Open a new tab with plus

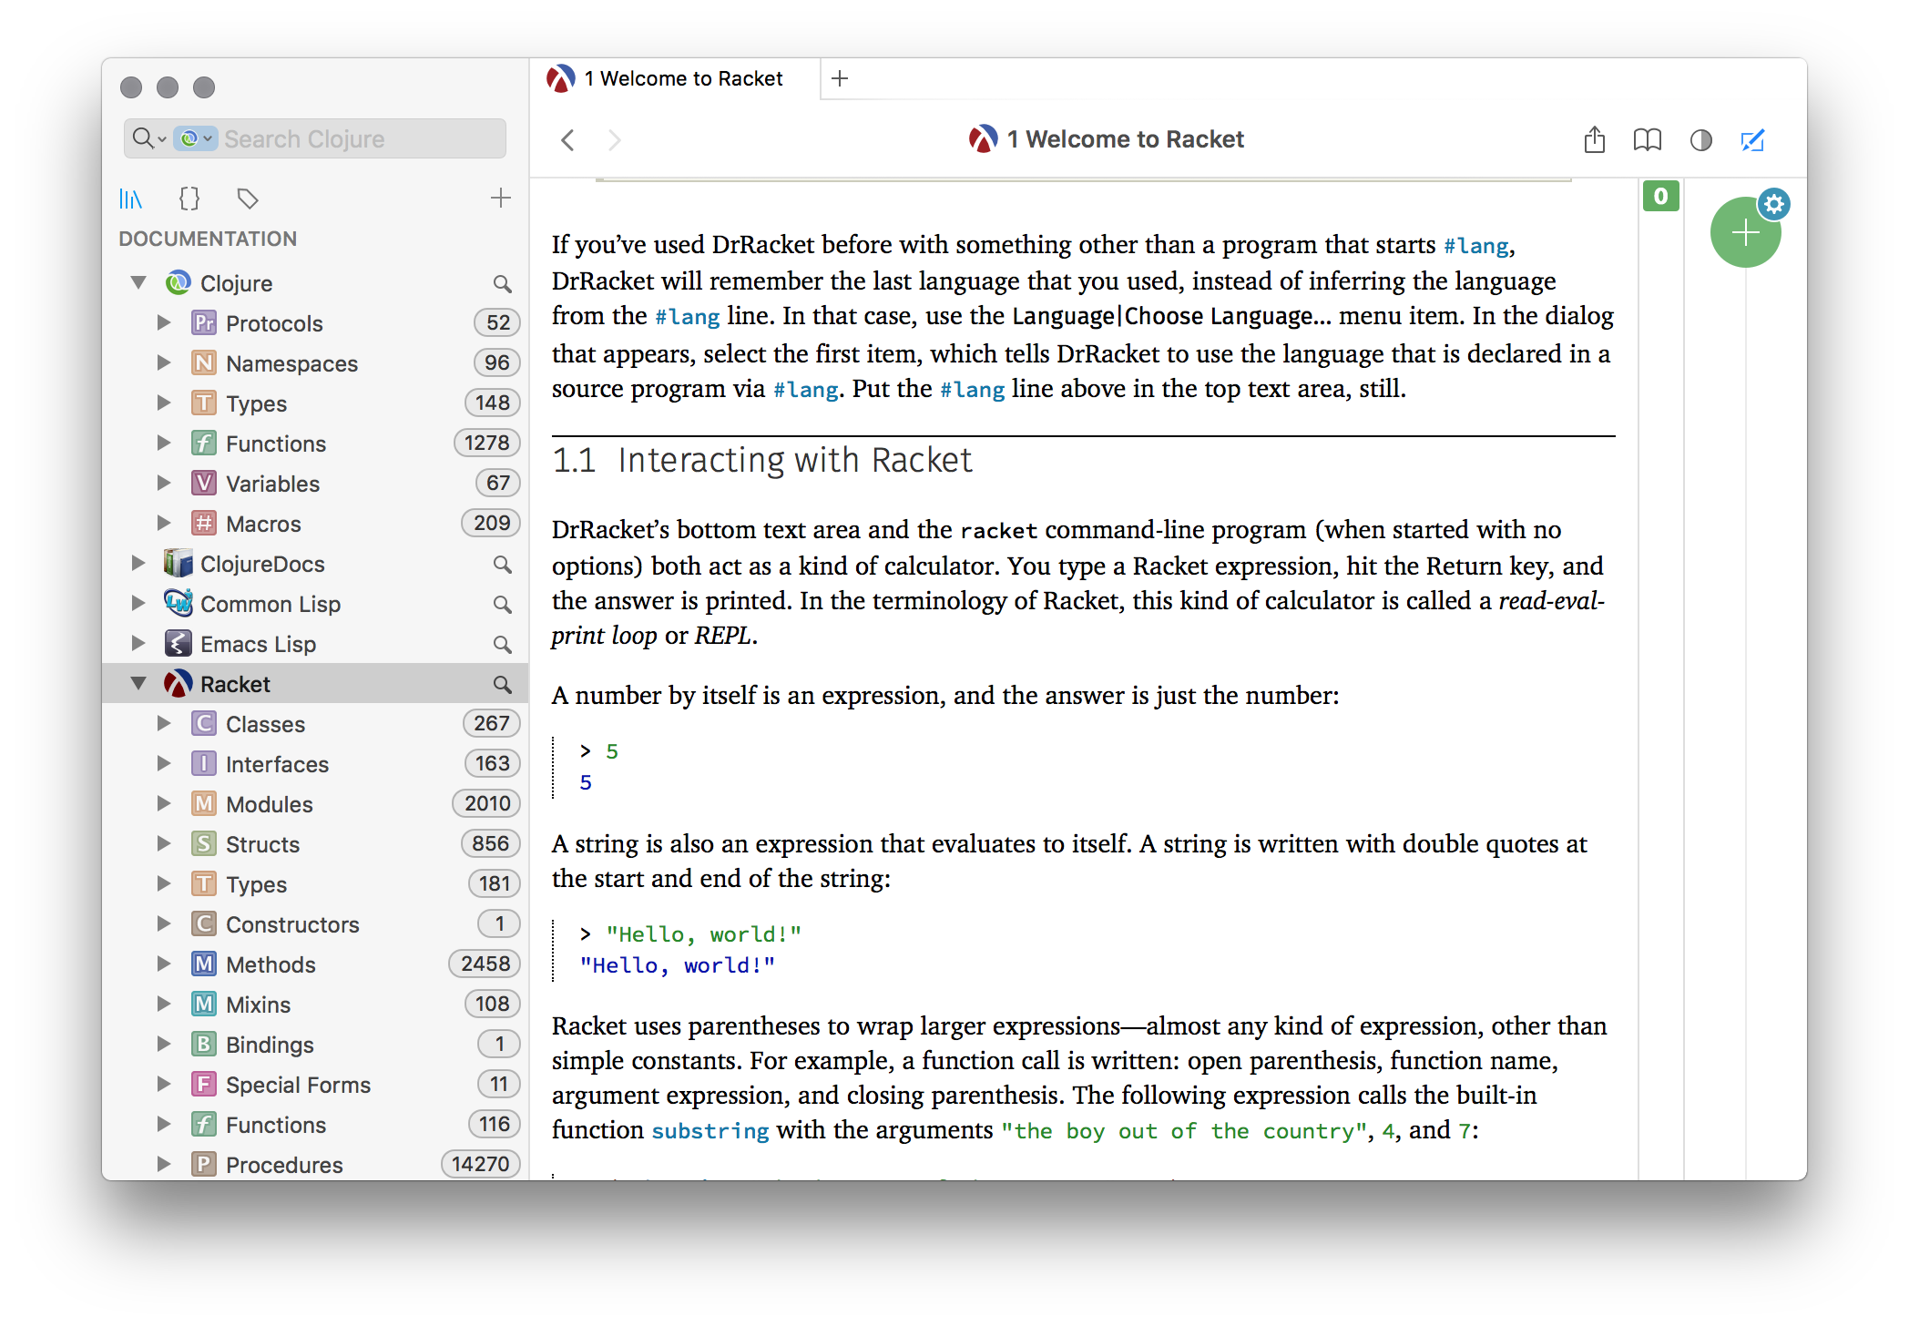tap(840, 79)
